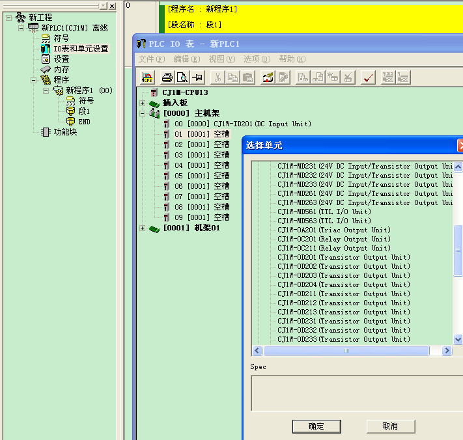Click the 取消 button

pos(390,426)
